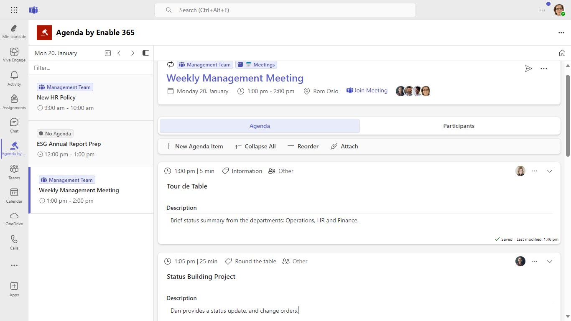
Task: Open the ESG Annual Report Prep meeting
Action: pos(69,144)
